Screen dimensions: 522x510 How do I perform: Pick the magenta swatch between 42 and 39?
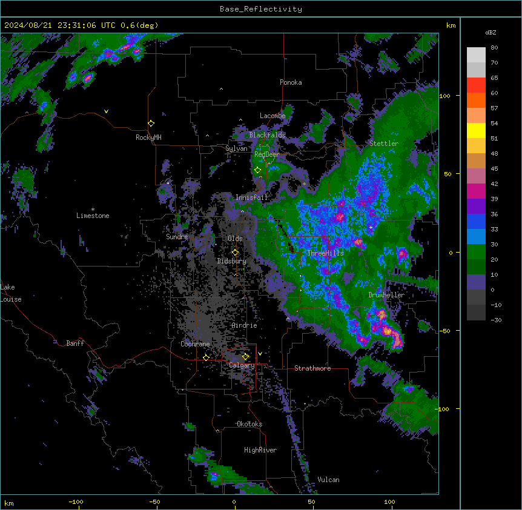[x=476, y=191]
